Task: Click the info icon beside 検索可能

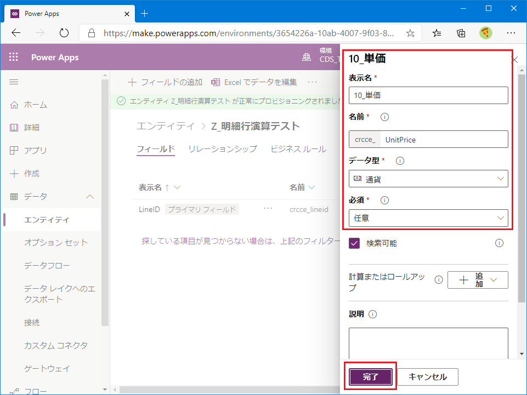Action: point(499,243)
